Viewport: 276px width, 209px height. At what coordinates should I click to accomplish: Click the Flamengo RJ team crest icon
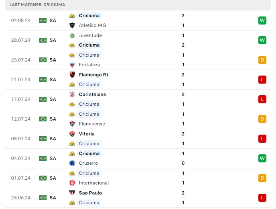point(72,75)
